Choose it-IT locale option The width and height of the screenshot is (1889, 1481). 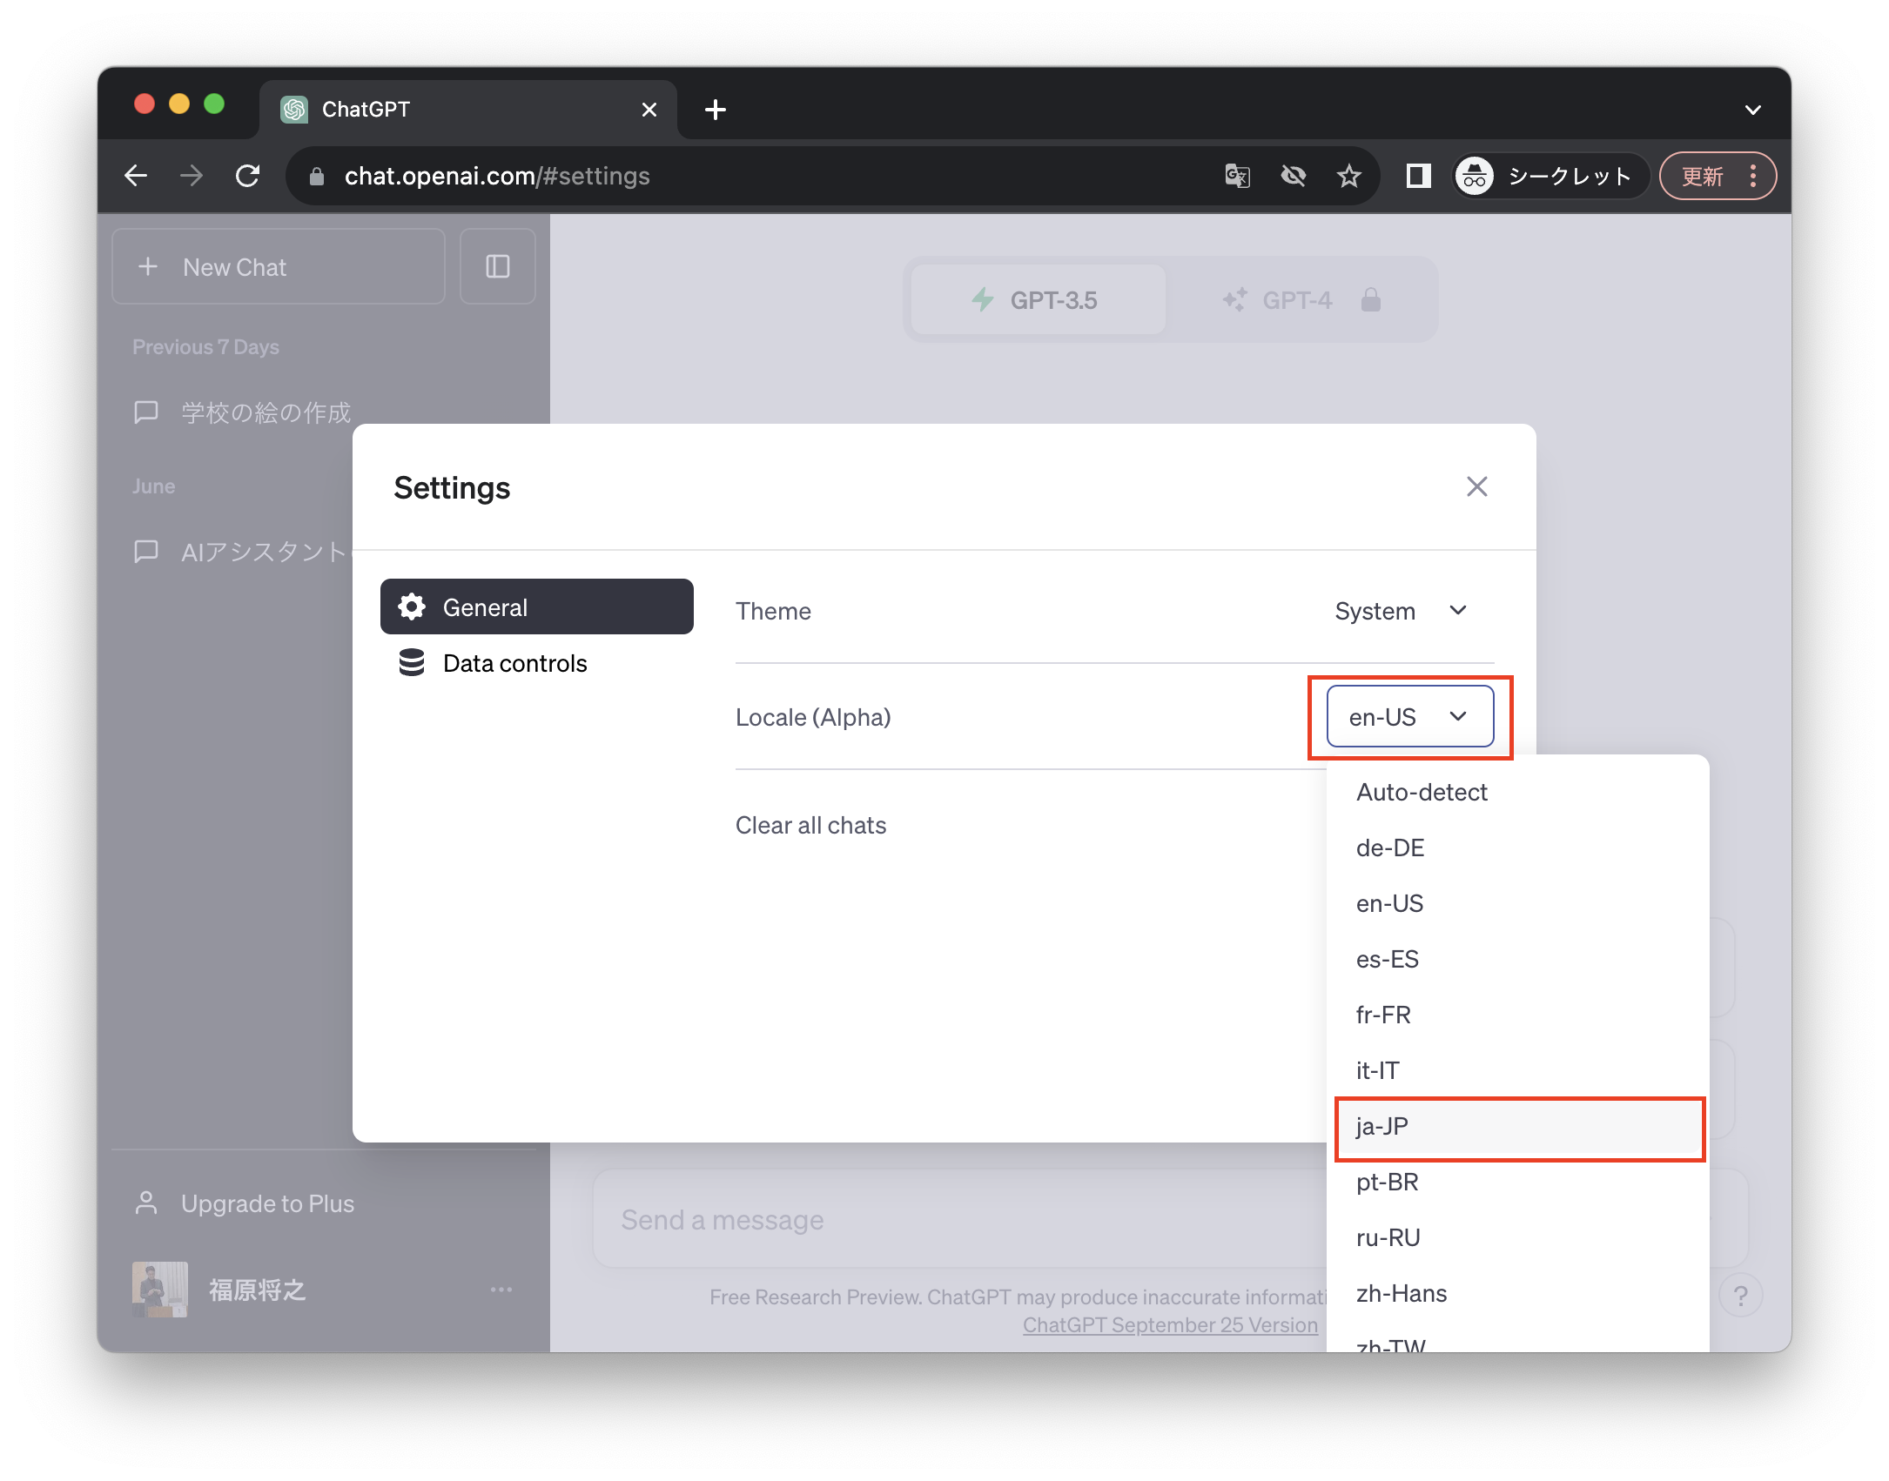pyautogui.click(x=1518, y=1070)
